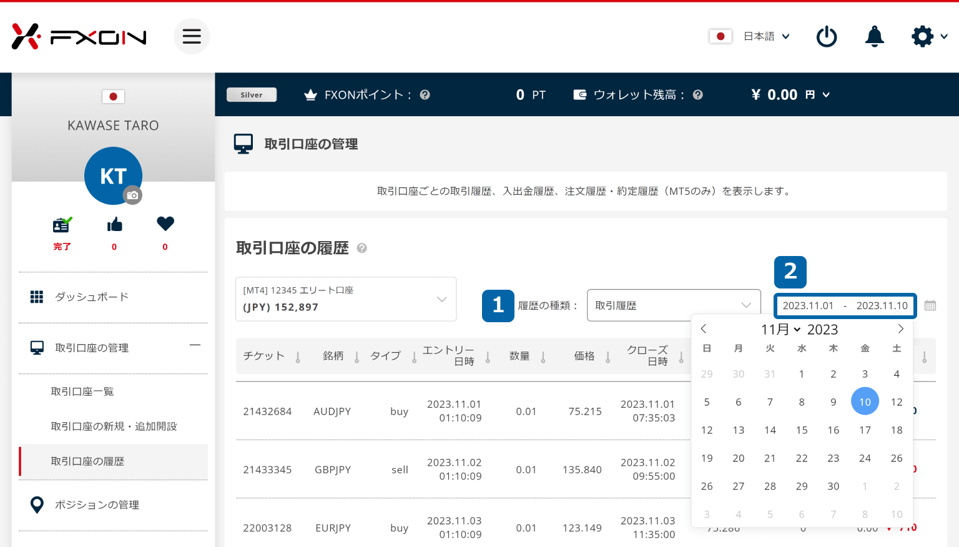The width and height of the screenshot is (959, 547).
Task: Click the date range input field
Action: [845, 305]
